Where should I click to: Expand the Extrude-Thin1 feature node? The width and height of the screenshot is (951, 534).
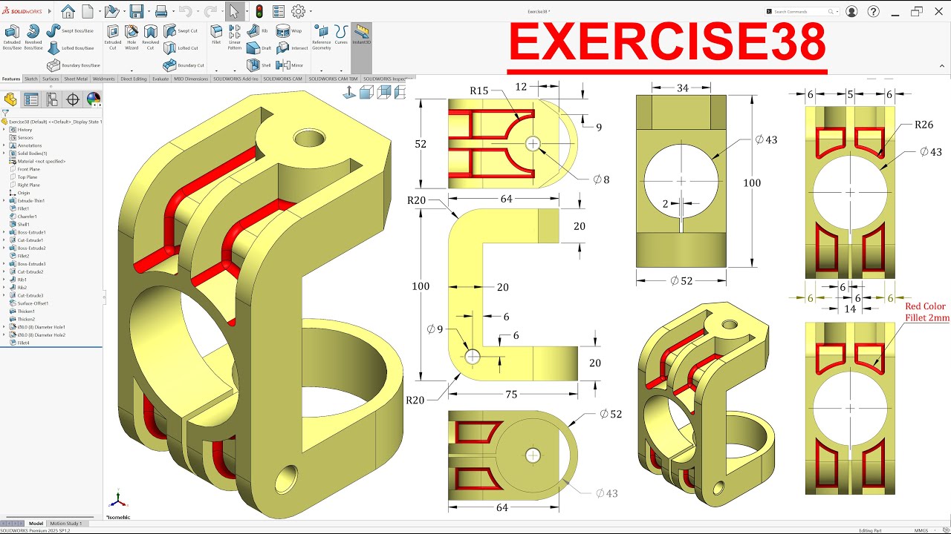[4, 201]
